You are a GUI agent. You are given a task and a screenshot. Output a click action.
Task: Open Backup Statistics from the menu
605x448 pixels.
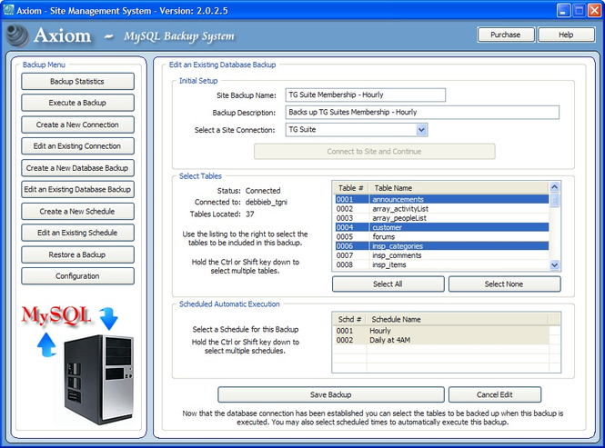pos(77,82)
